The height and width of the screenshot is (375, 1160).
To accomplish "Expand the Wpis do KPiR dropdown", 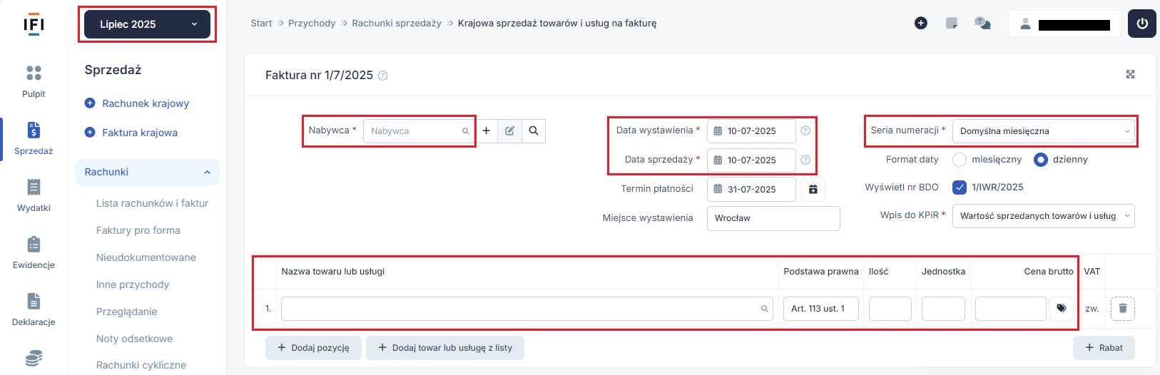I will 1043,216.
